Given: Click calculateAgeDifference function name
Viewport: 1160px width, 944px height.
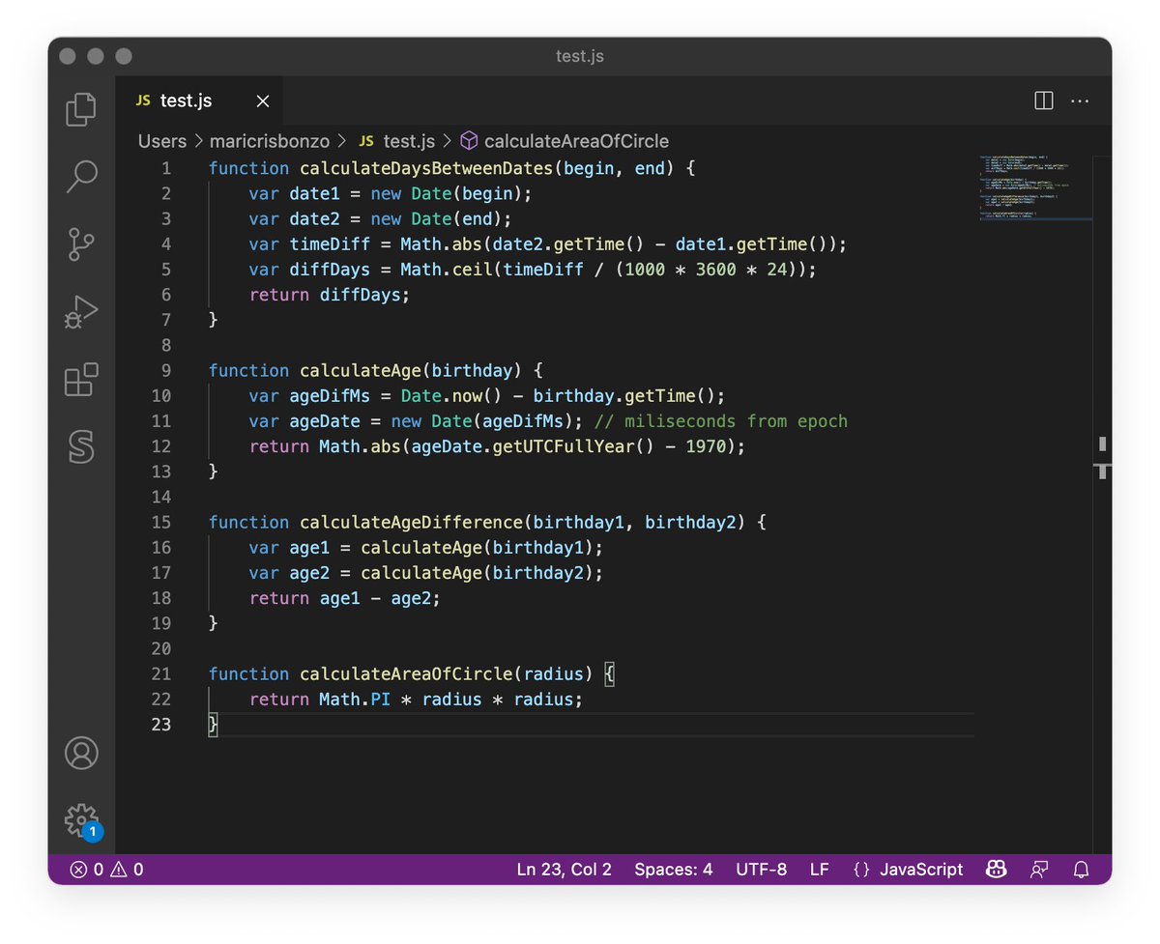Looking at the screenshot, I should (x=411, y=522).
